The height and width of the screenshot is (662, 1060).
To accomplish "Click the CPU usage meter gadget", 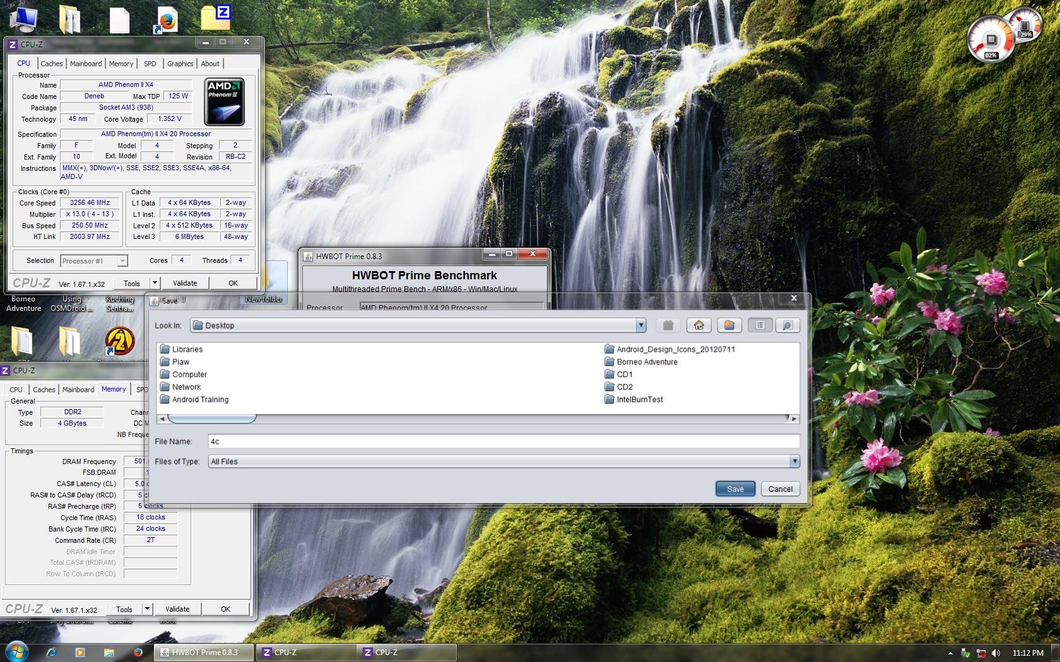I will [x=991, y=39].
